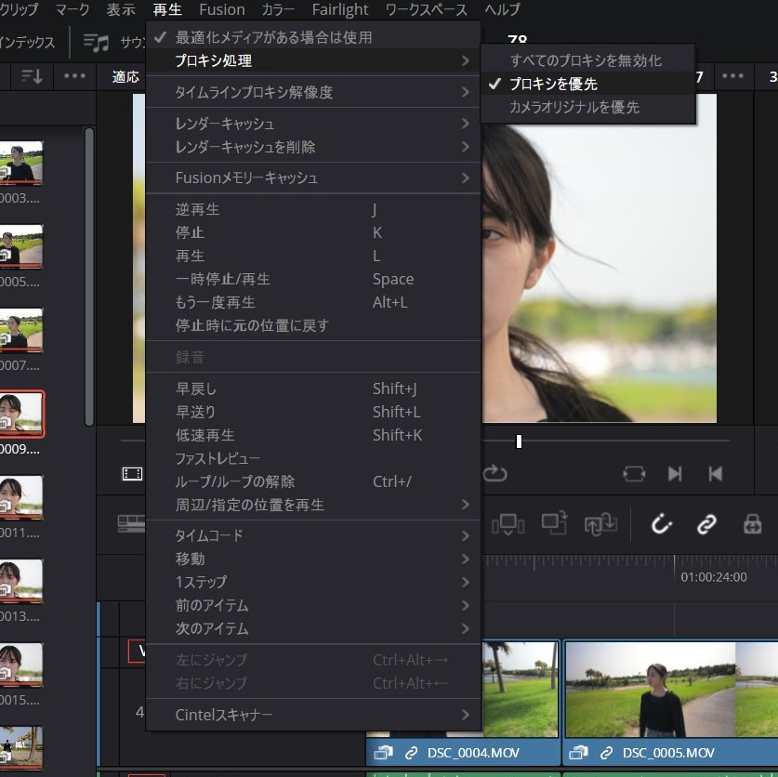
Task: Jump to next clip button
Action: click(x=675, y=474)
